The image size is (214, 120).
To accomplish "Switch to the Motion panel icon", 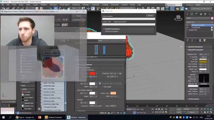I will pos(201,14).
